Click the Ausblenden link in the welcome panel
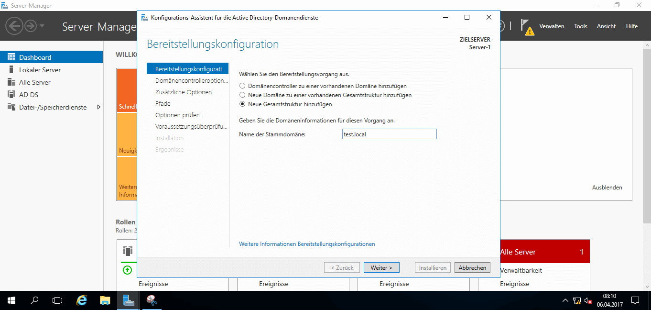Image resolution: width=651 pixels, height=310 pixels. [607, 188]
